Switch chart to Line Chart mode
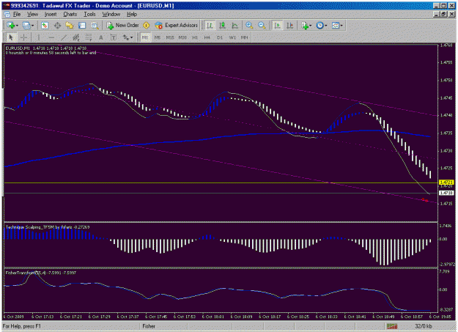Image resolution: width=458 pixels, height=332 pixels. click(x=234, y=26)
